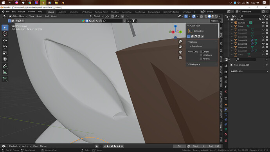Screen dimensions: 270x152
Task: Hide Cube.006 via its eye icon
Action: [x=263, y=47]
